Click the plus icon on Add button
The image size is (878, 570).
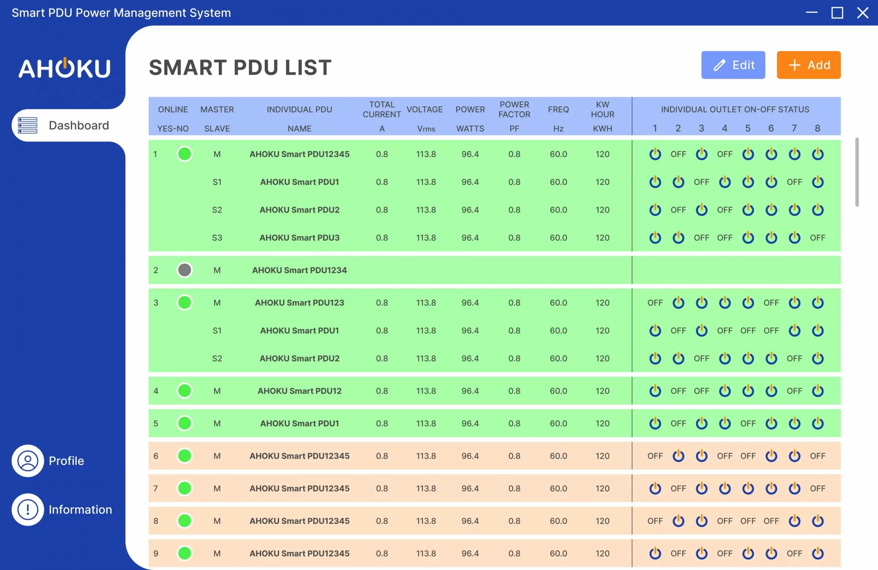point(794,65)
